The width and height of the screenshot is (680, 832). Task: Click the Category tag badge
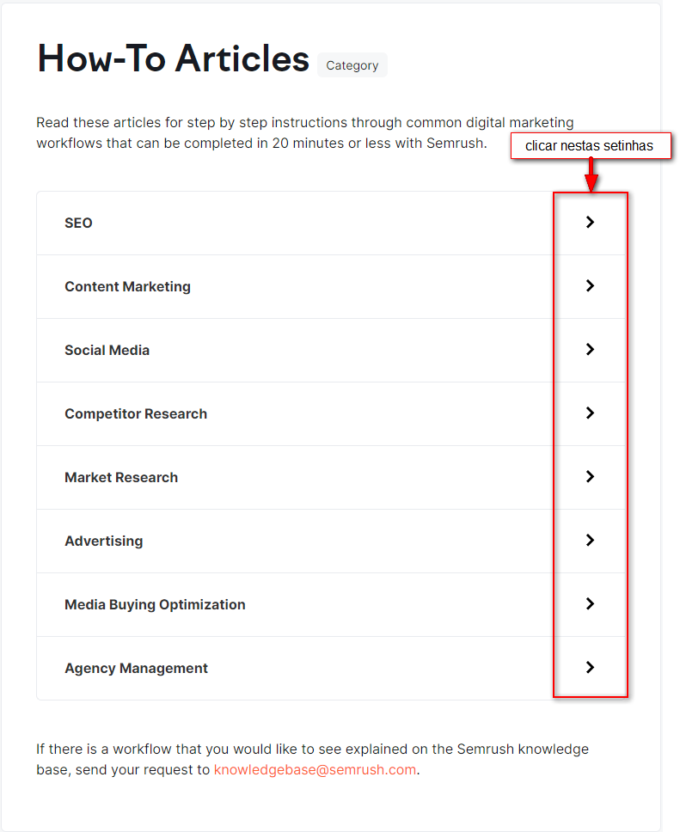352,65
